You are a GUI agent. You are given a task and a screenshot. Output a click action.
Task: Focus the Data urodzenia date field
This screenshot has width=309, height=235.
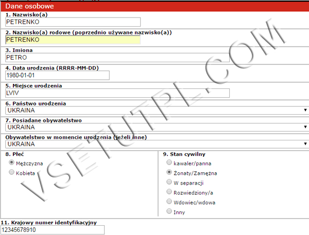(57, 75)
